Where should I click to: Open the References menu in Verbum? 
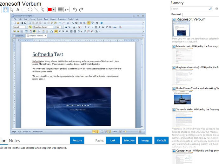pos(62,19)
